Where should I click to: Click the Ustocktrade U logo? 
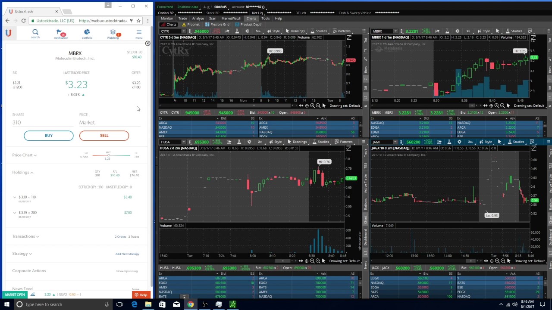click(x=8, y=33)
